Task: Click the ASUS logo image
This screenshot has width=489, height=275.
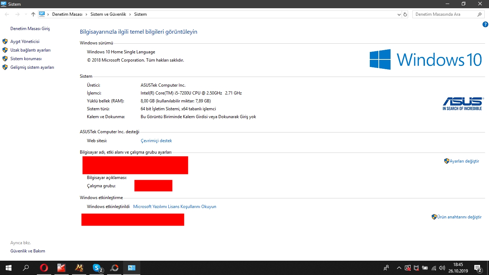Action: click(463, 104)
